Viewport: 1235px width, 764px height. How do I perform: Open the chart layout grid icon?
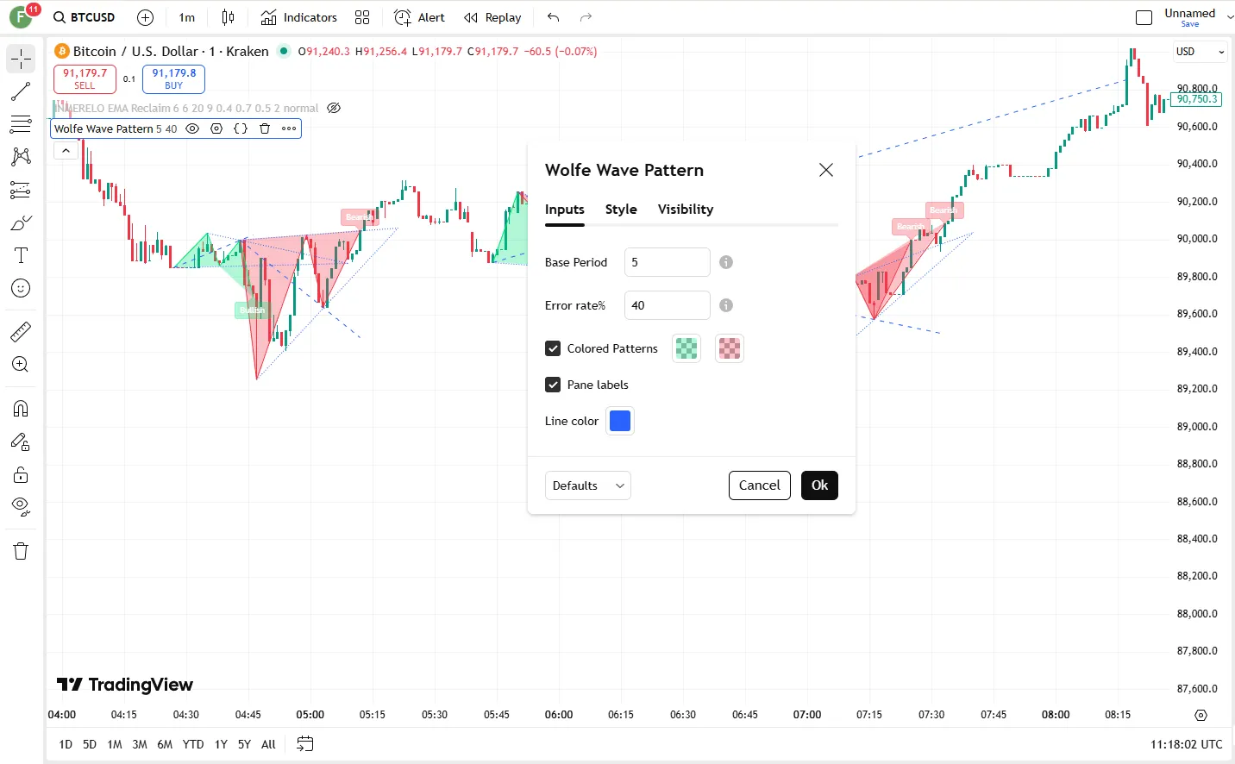362,17
